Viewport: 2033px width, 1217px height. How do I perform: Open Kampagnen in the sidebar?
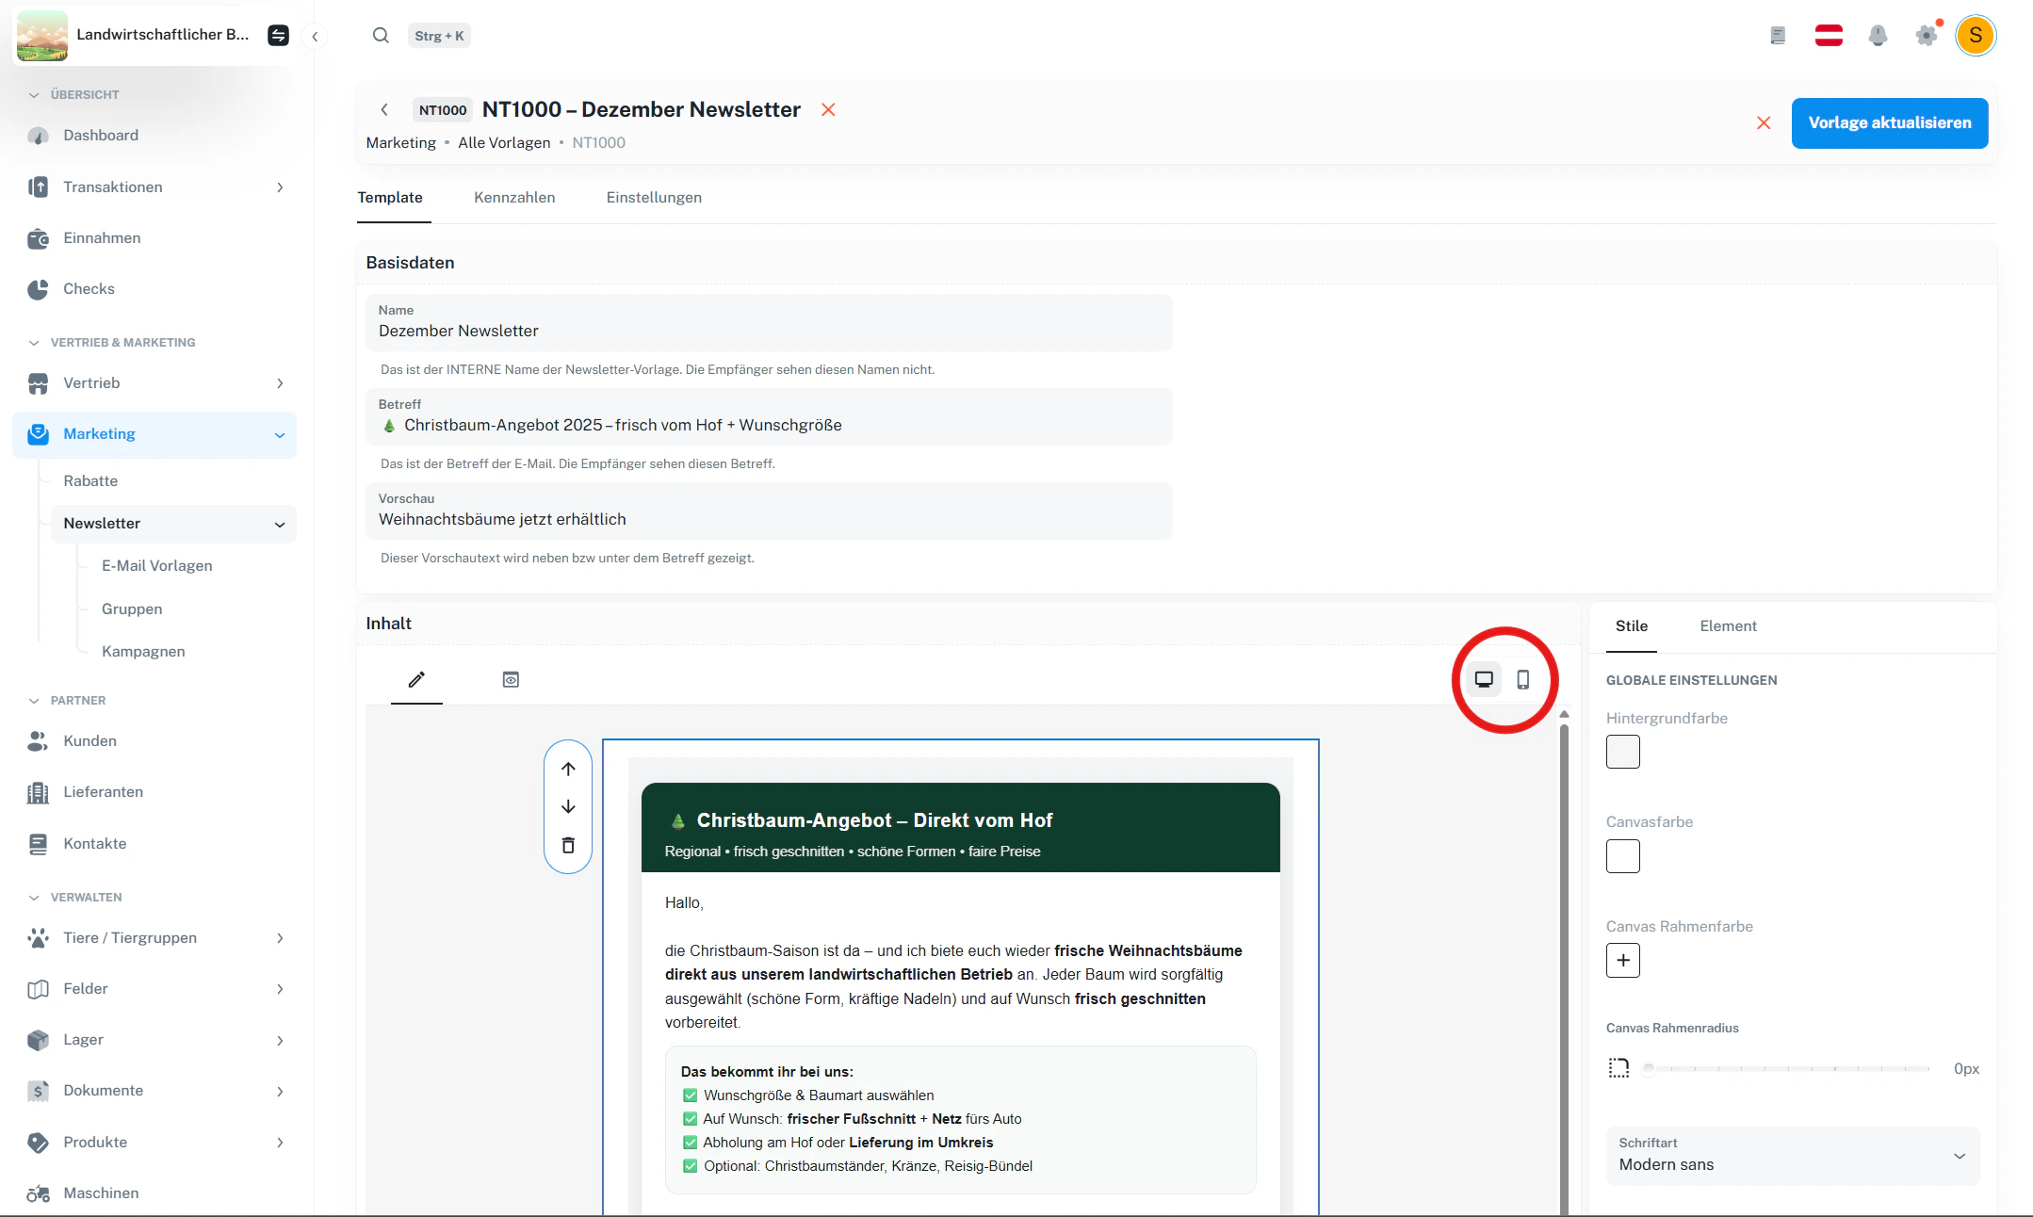[143, 651]
